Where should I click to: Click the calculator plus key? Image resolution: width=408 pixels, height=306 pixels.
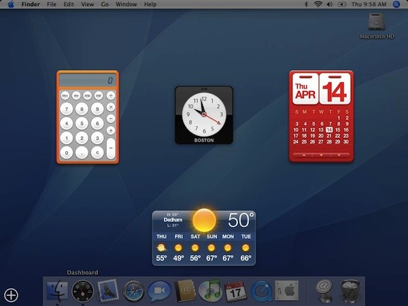(x=111, y=131)
